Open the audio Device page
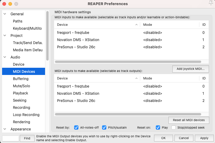This screenshot has width=215, height=143. [x=19, y=64]
